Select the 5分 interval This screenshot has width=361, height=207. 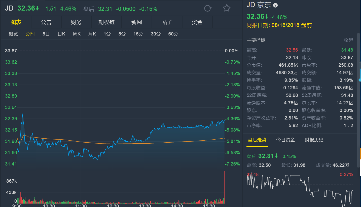[122, 34]
